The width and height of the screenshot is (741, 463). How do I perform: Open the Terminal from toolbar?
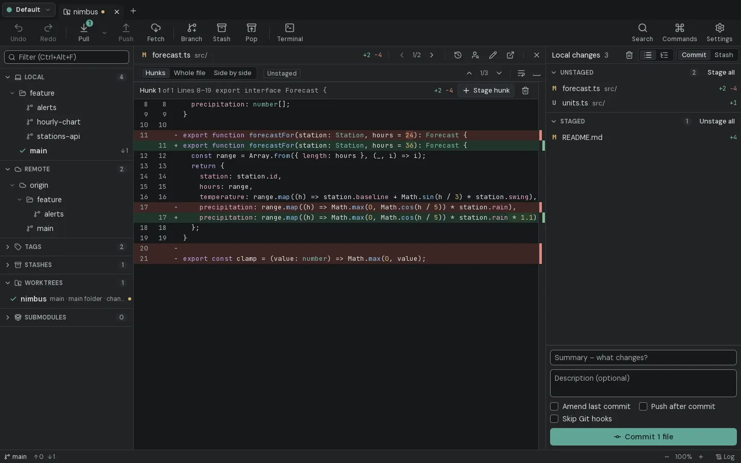pos(290,32)
